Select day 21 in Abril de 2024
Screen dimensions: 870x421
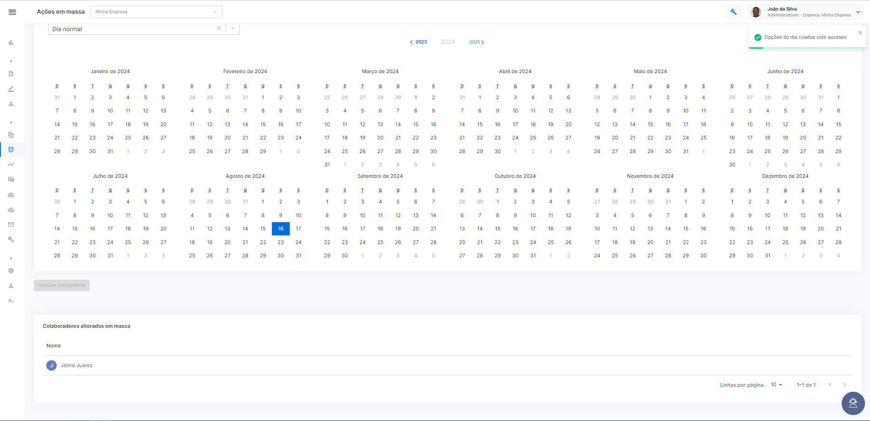[462, 138]
